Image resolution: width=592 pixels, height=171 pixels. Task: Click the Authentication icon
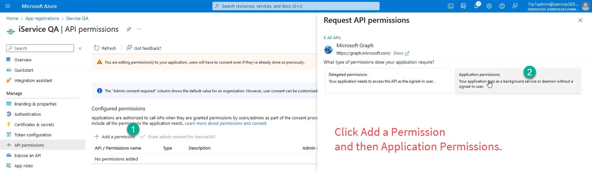point(9,114)
